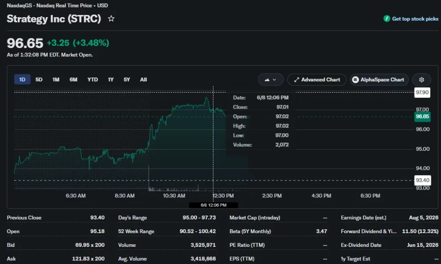Click the 10:30 AM time axis label
Image resolution: width=441 pixels, height=264 pixels.
pyautogui.click(x=174, y=196)
